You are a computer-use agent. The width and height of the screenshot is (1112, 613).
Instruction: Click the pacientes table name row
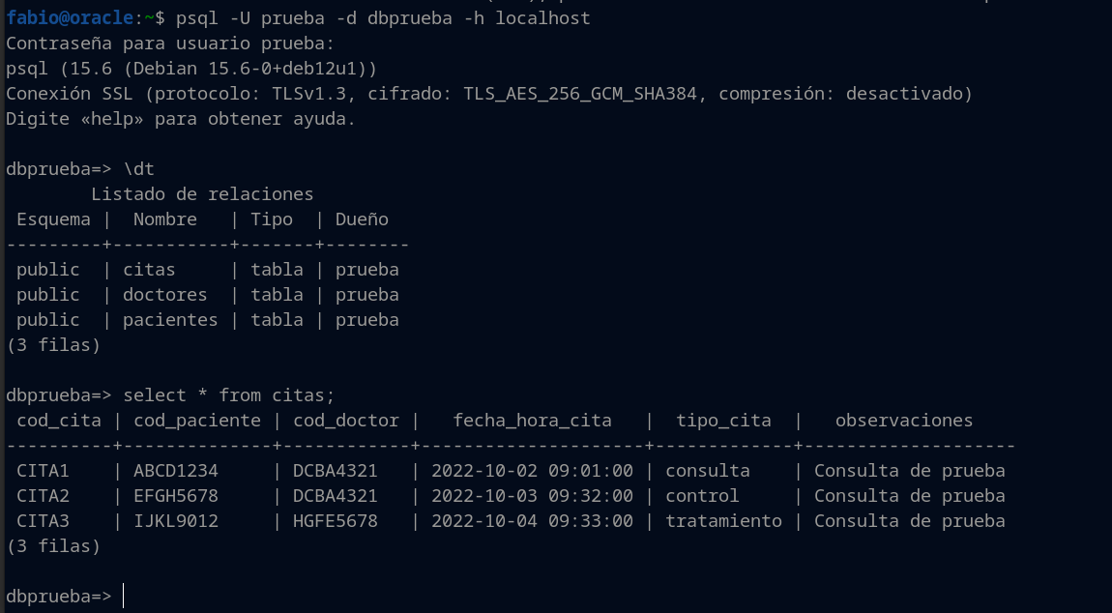coord(170,320)
